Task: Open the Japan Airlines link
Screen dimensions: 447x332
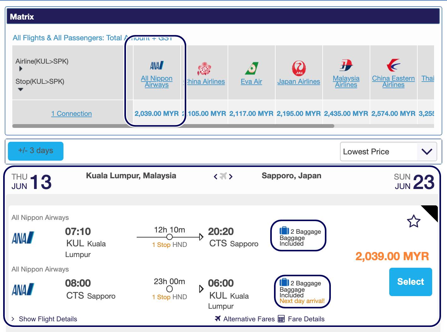Action: point(299,82)
